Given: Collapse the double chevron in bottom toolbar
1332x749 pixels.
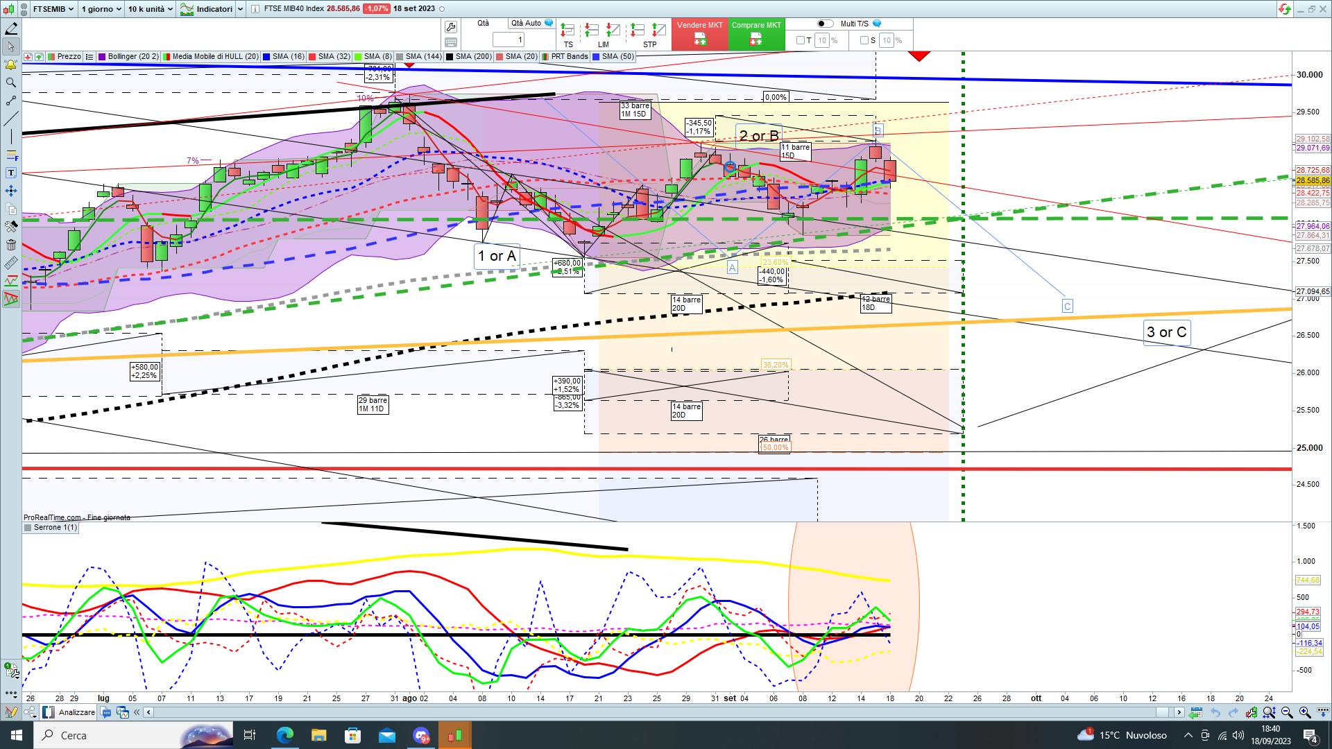Looking at the screenshot, I should [x=137, y=712].
